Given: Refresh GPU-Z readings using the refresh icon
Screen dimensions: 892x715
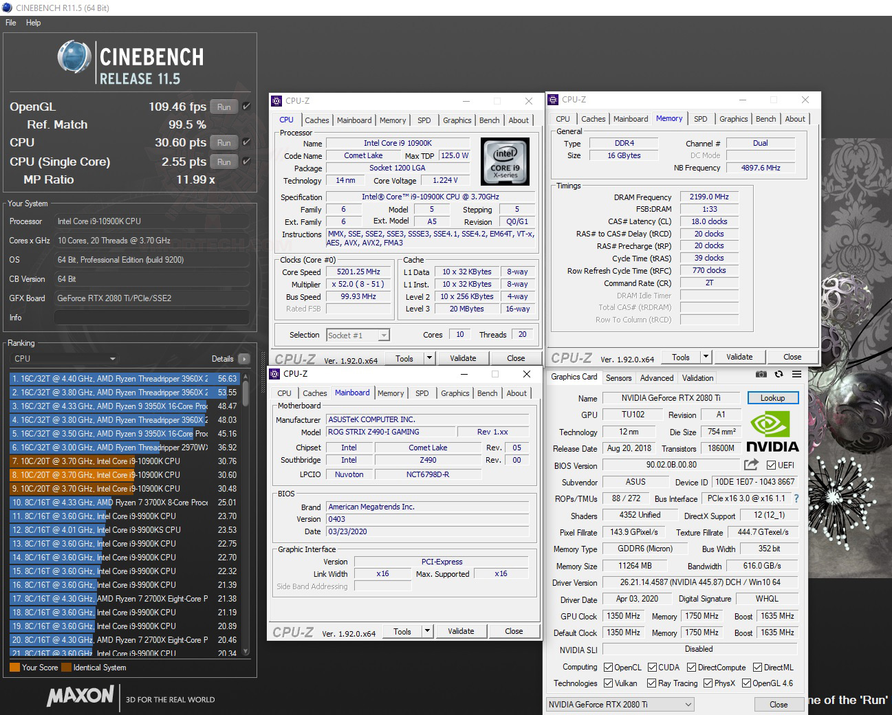Looking at the screenshot, I should click(x=779, y=374).
